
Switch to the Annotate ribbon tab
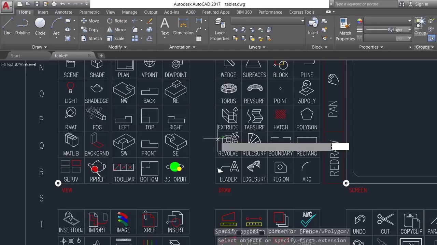[64, 12]
